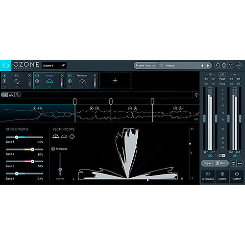
Task: Remove the EQ module
Action: pos(29,75)
